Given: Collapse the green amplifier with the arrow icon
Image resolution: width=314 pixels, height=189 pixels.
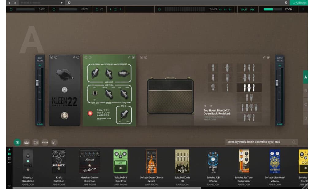Looking at the screenshot, I should [129, 57].
